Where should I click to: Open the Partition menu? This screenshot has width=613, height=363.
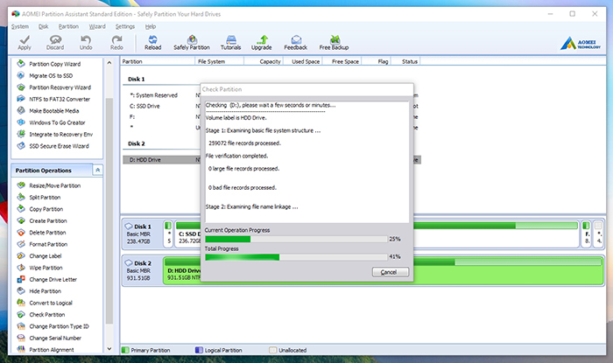click(68, 26)
